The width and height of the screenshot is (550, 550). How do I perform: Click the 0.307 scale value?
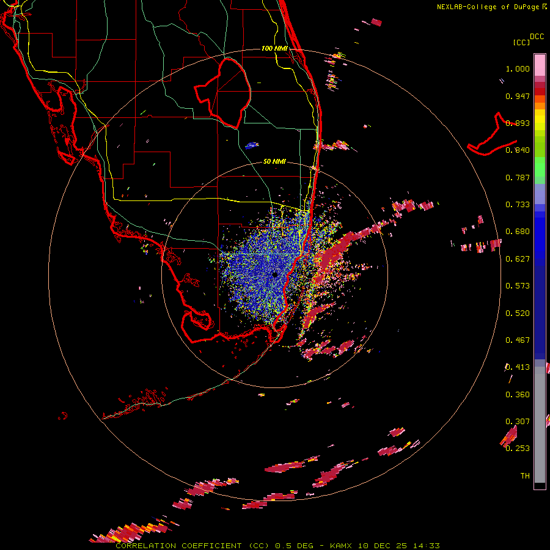[518, 422]
